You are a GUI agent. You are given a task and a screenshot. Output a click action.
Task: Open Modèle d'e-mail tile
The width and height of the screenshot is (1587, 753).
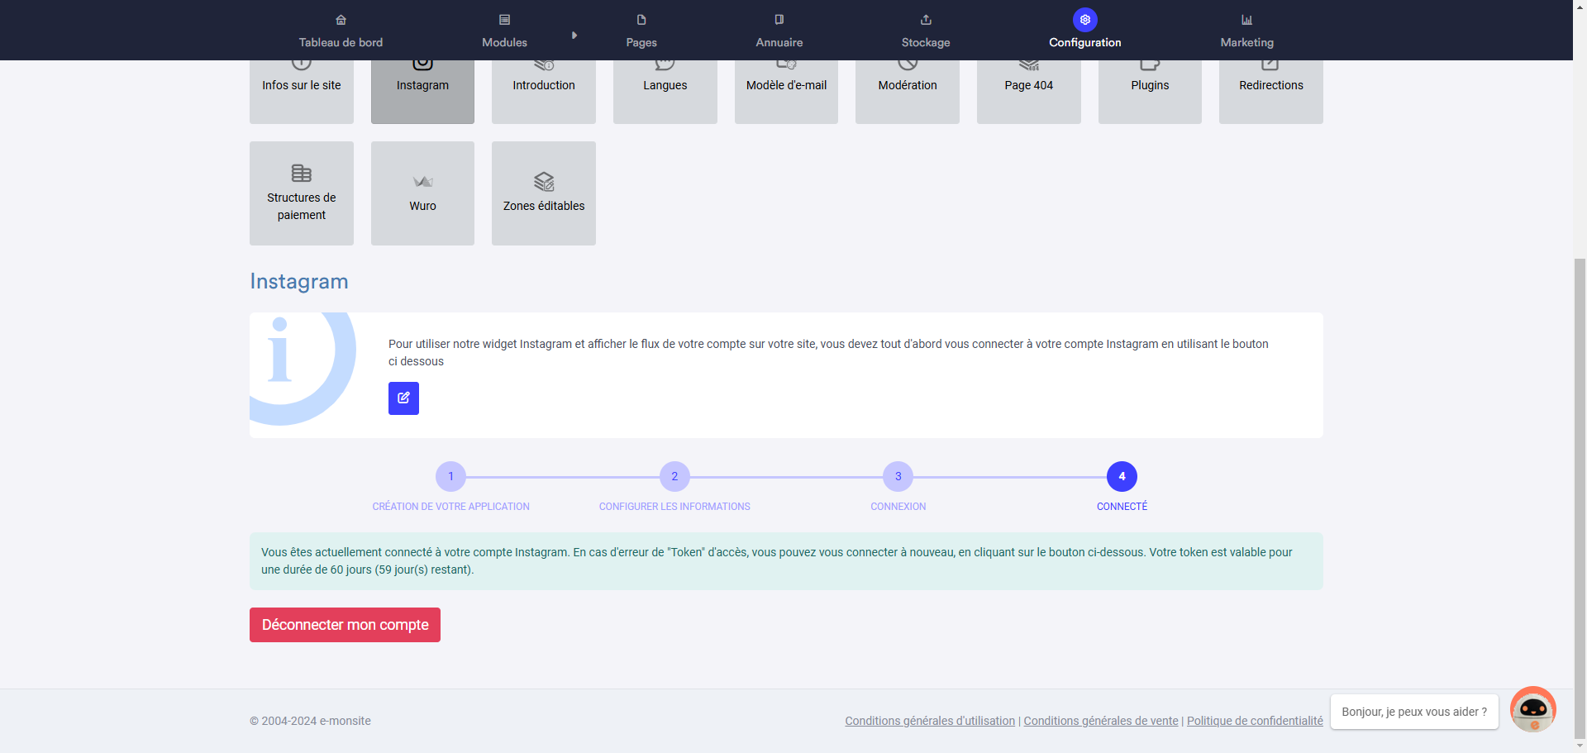pos(786,91)
